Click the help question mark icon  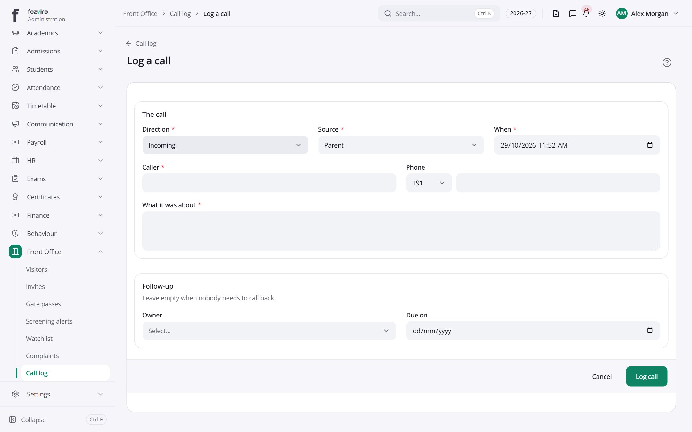pos(667,62)
